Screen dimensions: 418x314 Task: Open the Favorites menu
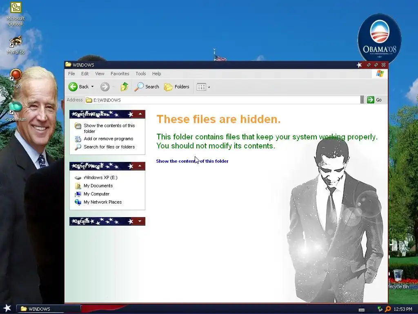click(x=120, y=74)
